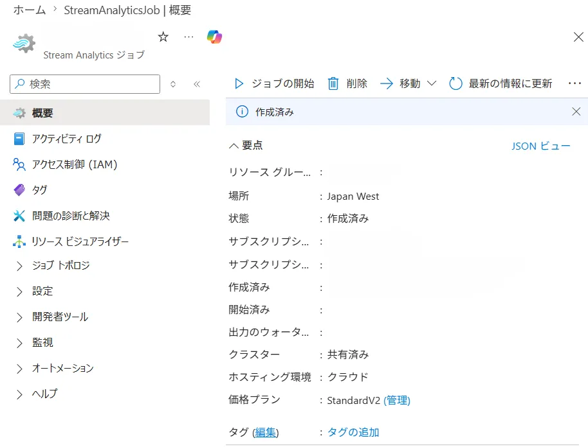Click StreamAnalyticsJob | 概要 breadcrumb

(x=127, y=10)
